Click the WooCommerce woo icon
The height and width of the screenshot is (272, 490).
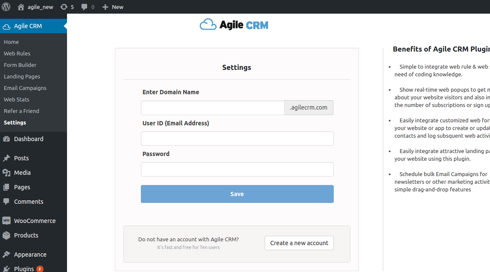6,220
